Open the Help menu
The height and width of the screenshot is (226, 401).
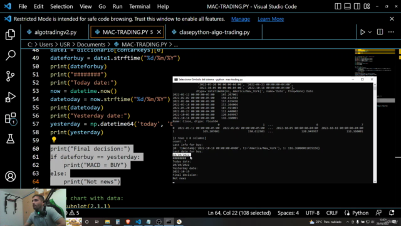point(163,6)
